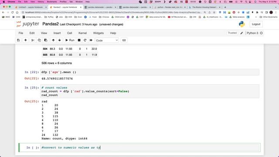The image size is (279, 157).
Task: Click the Python logo icon in header
Action: click(242, 24)
